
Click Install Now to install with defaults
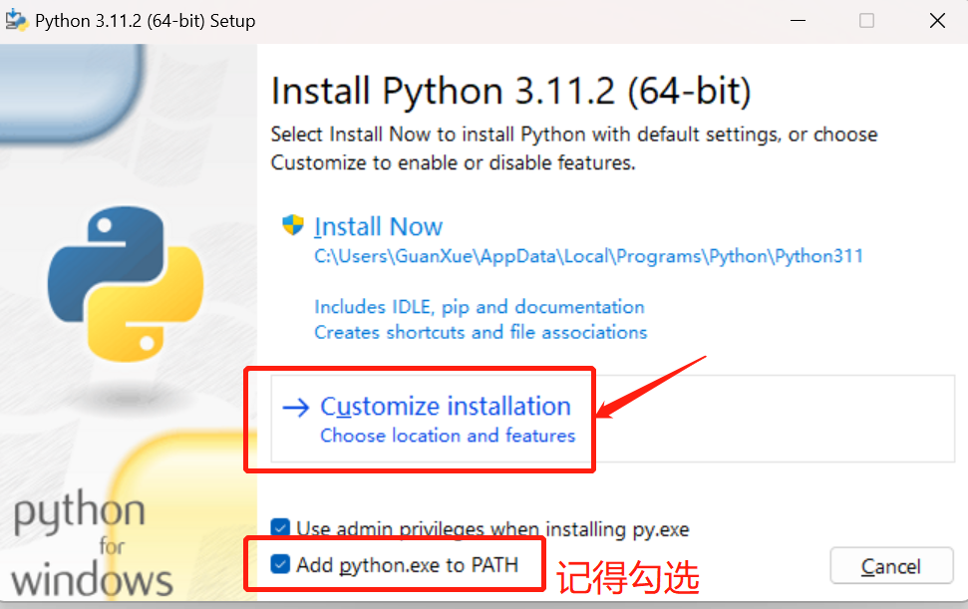tap(379, 227)
